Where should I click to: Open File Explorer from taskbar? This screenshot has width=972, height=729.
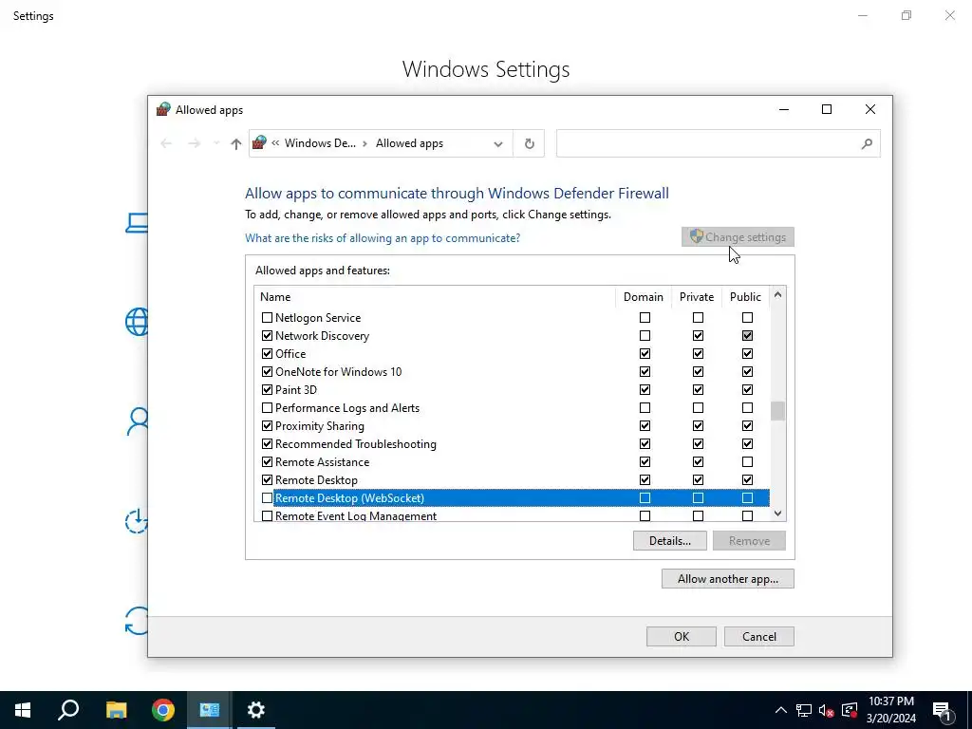[x=116, y=710]
